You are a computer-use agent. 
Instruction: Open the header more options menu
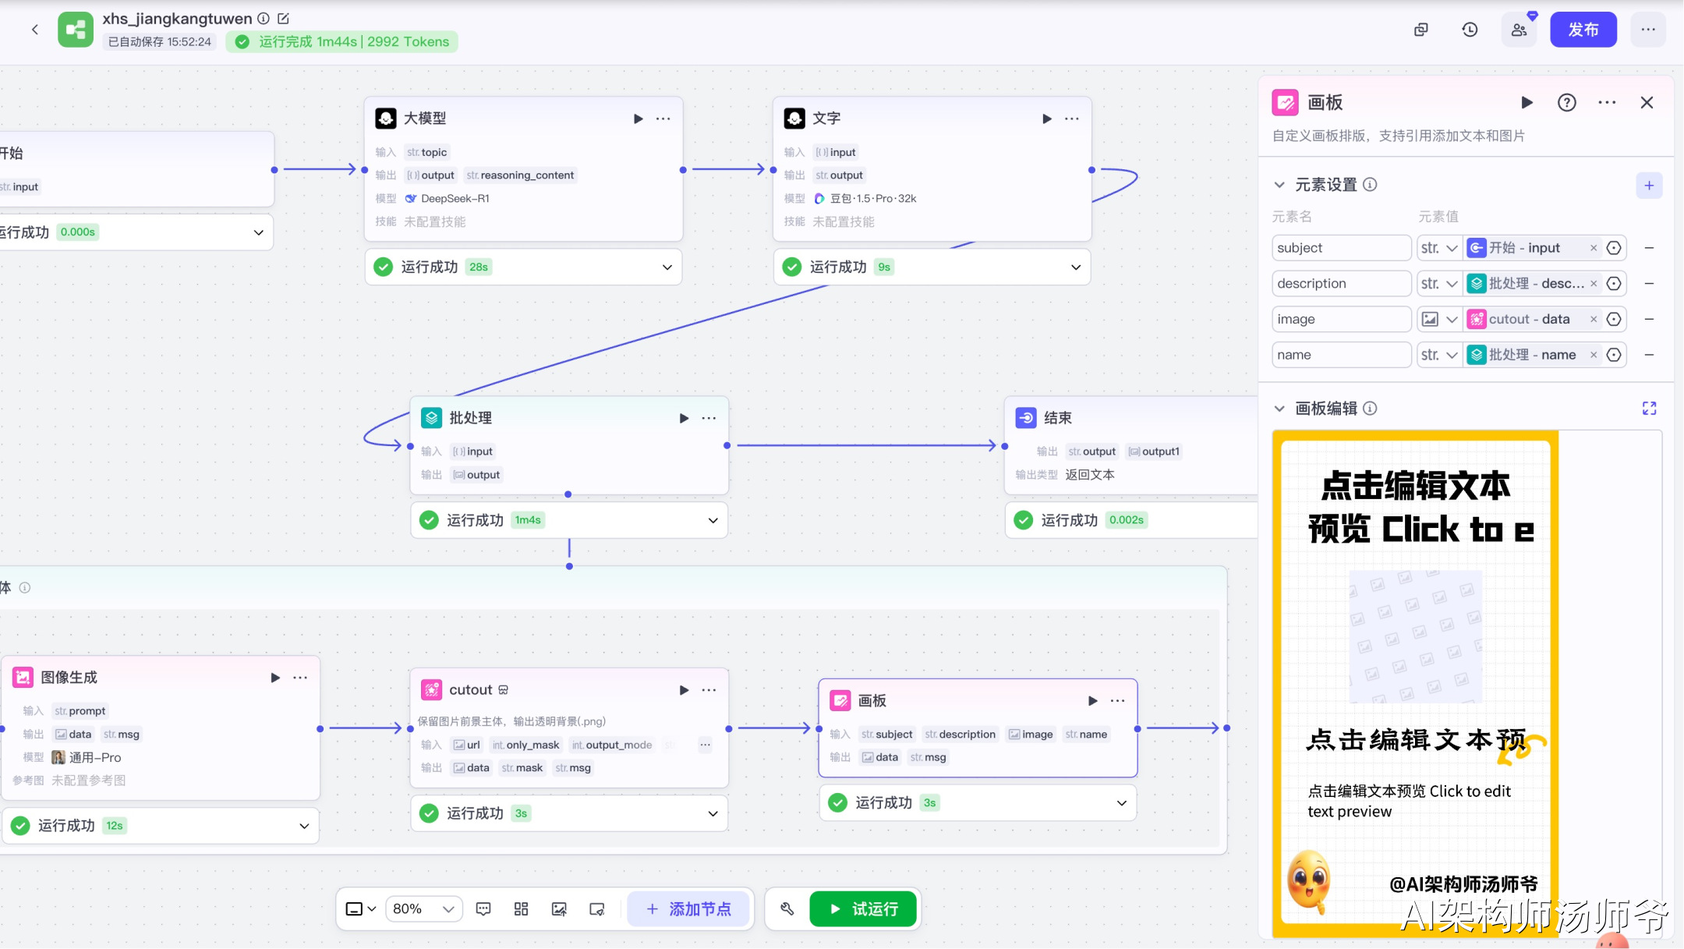(1647, 30)
